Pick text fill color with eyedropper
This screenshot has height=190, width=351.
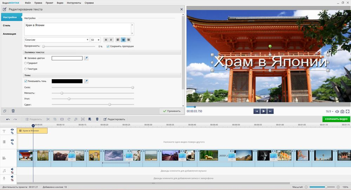tap(86, 58)
